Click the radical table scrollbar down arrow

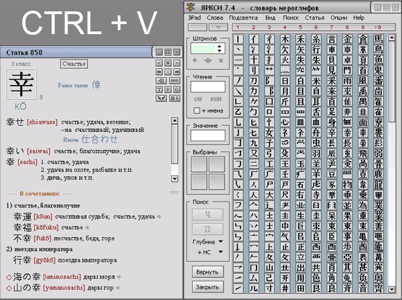point(392,289)
